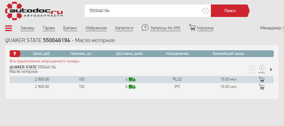Click the quantity 100 in PLS2 row

point(82,79)
